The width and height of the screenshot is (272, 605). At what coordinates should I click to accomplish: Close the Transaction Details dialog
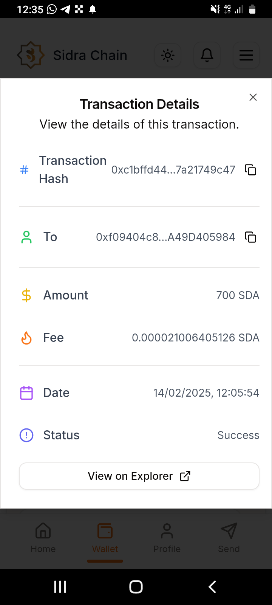[253, 97]
